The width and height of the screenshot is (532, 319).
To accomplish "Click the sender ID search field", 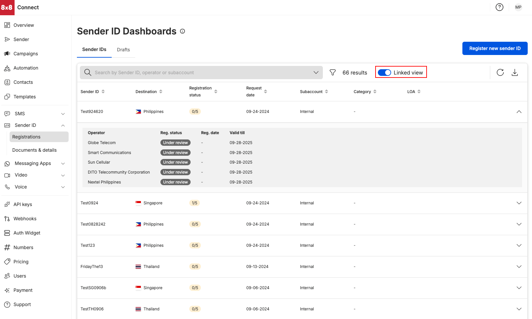I will click(199, 72).
